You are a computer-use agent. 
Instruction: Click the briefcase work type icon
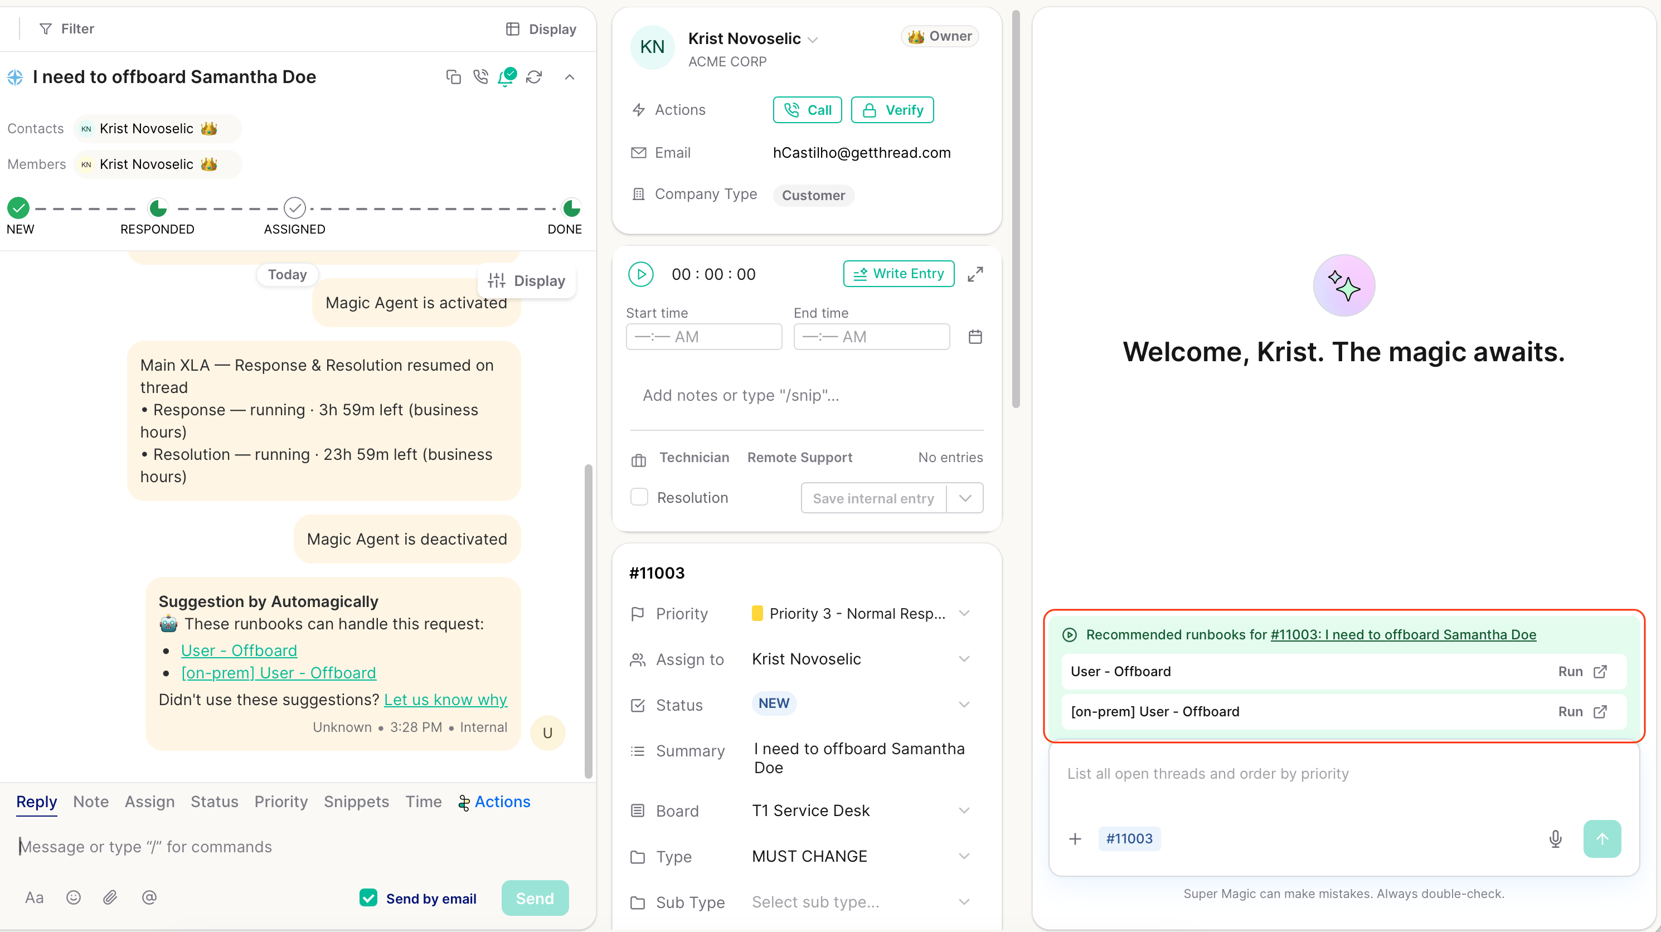(638, 460)
